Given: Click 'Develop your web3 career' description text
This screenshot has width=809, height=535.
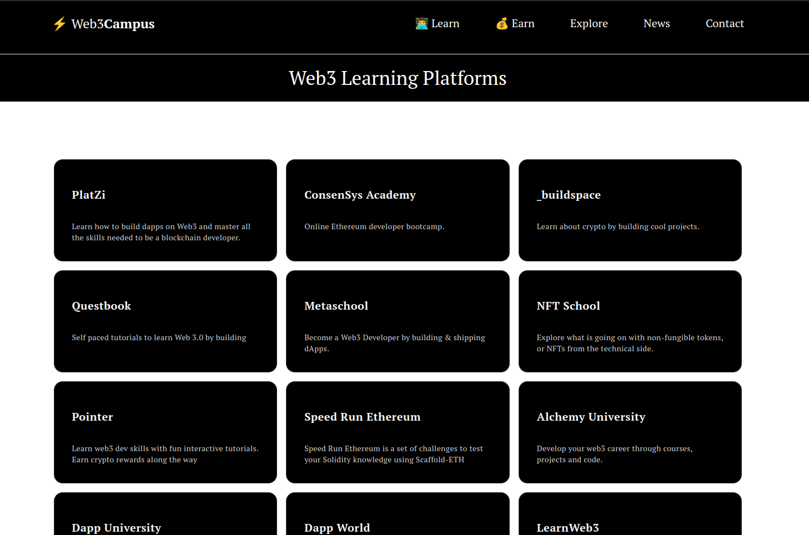Looking at the screenshot, I should pos(615,454).
